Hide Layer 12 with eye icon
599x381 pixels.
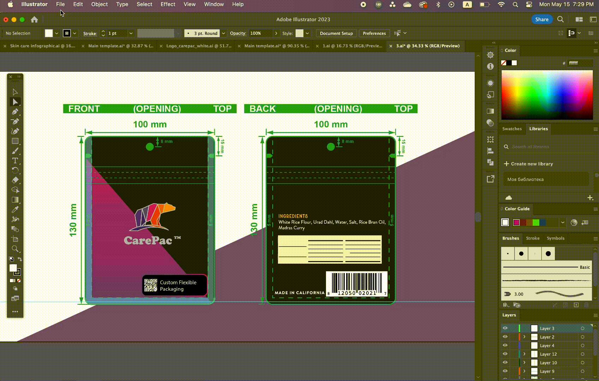pos(505,354)
